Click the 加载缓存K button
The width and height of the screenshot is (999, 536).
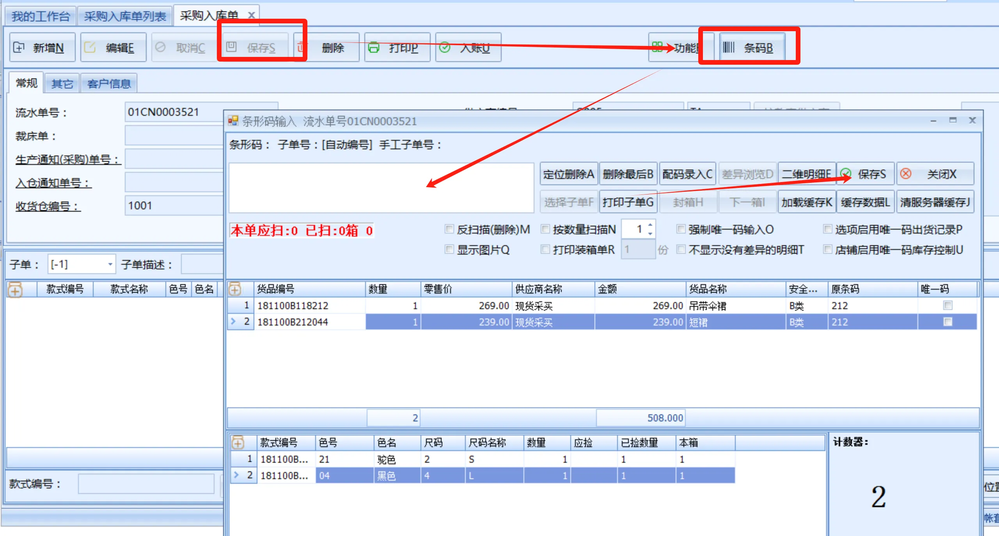coord(806,202)
